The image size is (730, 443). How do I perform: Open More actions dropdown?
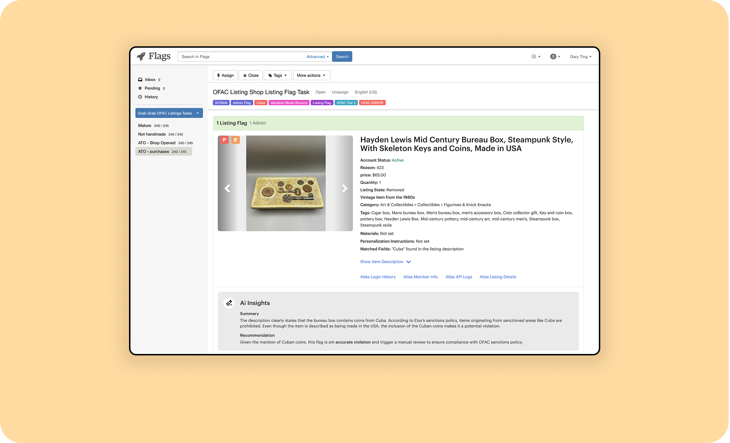pyautogui.click(x=311, y=75)
